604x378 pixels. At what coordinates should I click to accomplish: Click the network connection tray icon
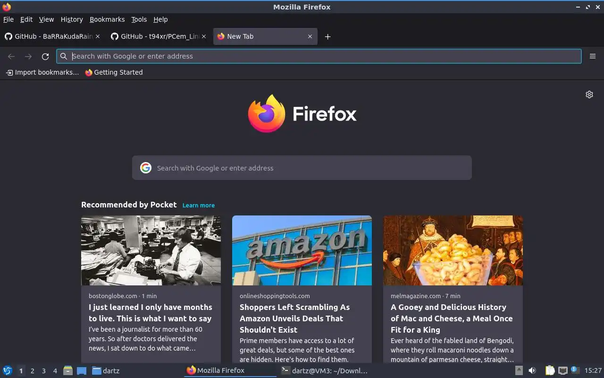(562, 370)
